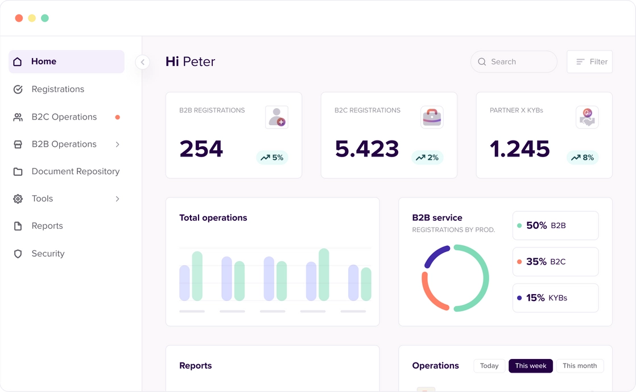Collapse the sidebar with the arrow button

pos(142,62)
